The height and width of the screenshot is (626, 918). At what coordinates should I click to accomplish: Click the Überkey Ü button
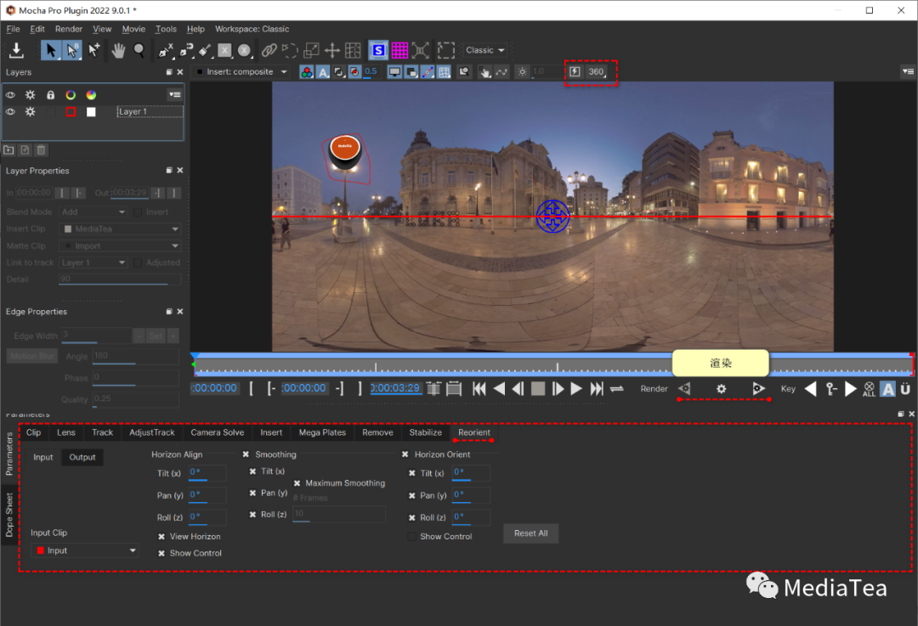point(905,389)
